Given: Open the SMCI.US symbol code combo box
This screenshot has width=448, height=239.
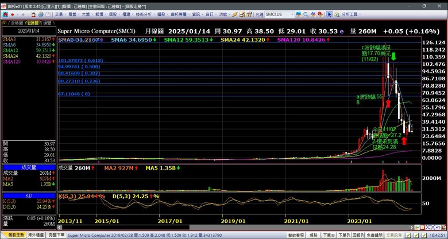Looking at the screenshot, I should click(x=279, y=14).
